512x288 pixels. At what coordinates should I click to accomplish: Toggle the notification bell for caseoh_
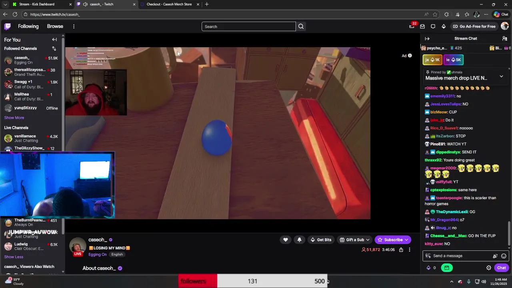(299, 240)
